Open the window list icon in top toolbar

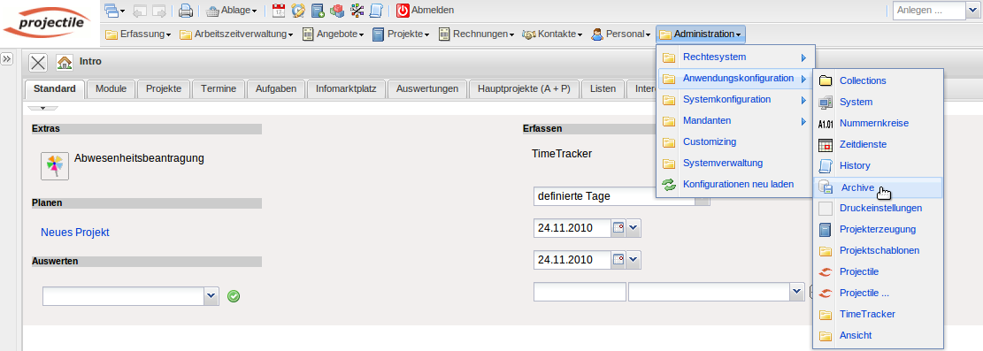(x=114, y=10)
